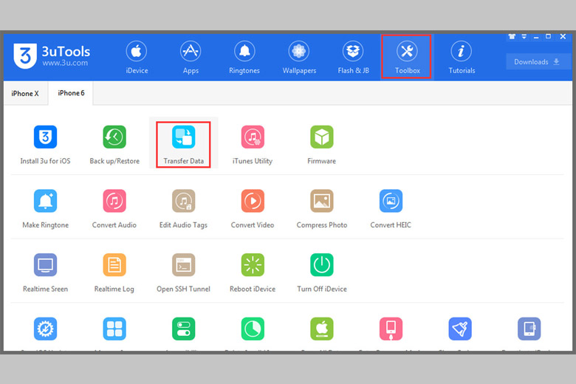This screenshot has width=576, height=384.
Task: Click the www.3u.com website text
Action: 65,63
